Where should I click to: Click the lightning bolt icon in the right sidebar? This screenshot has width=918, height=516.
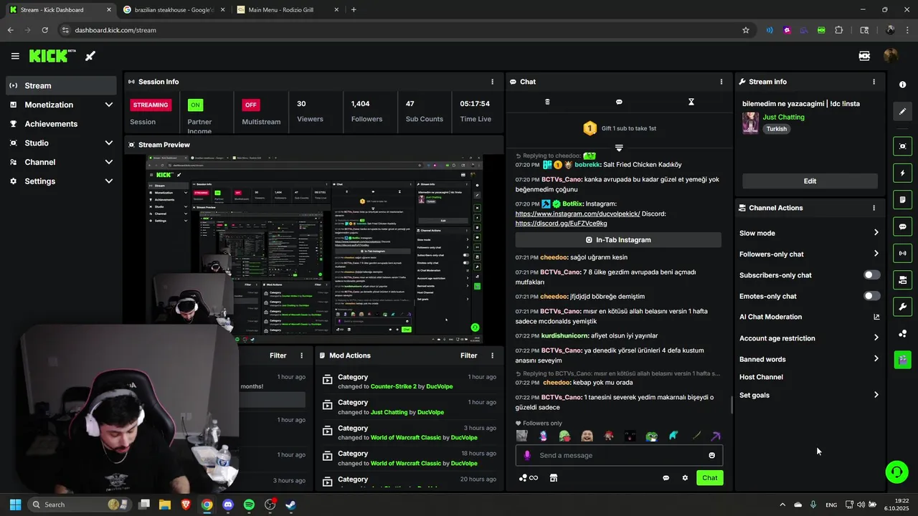click(902, 173)
